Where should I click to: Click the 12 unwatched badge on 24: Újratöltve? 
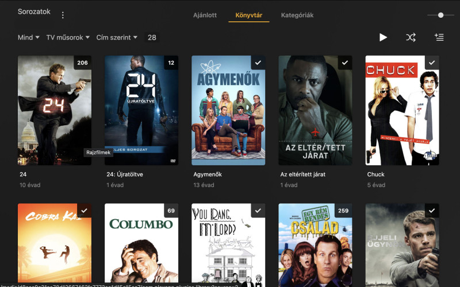coord(171,63)
